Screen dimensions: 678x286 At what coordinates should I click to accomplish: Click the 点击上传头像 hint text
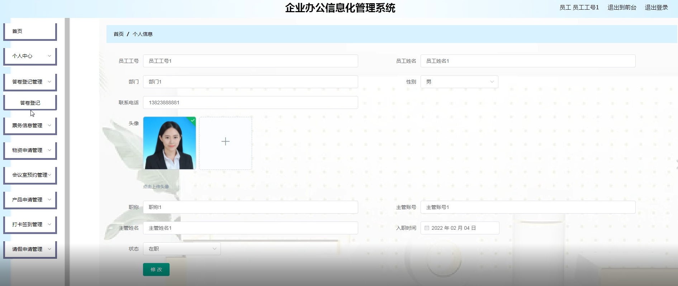click(156, 186)
